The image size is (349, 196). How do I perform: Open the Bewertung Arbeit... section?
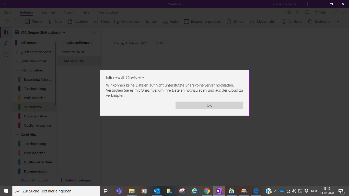(34, 79)
